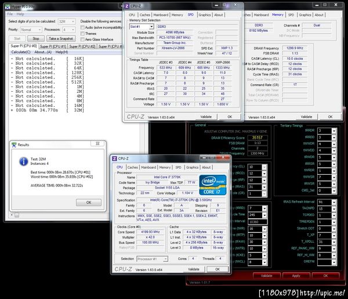Image resolution: width=348 pixels, height=299 pixels.
Task: Close the Results dialog with X button
Action: tap(97, 143)
